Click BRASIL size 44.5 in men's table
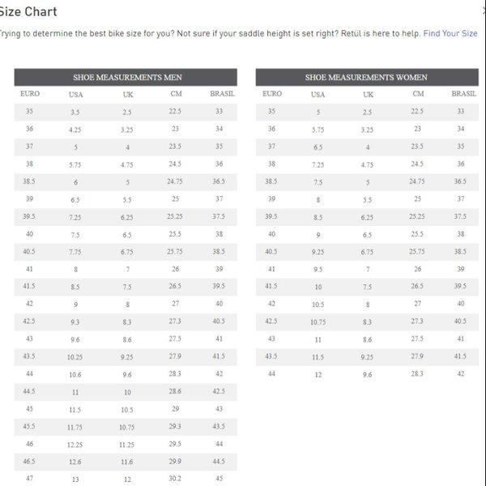 pyautogui.click(x=219, y=461)
